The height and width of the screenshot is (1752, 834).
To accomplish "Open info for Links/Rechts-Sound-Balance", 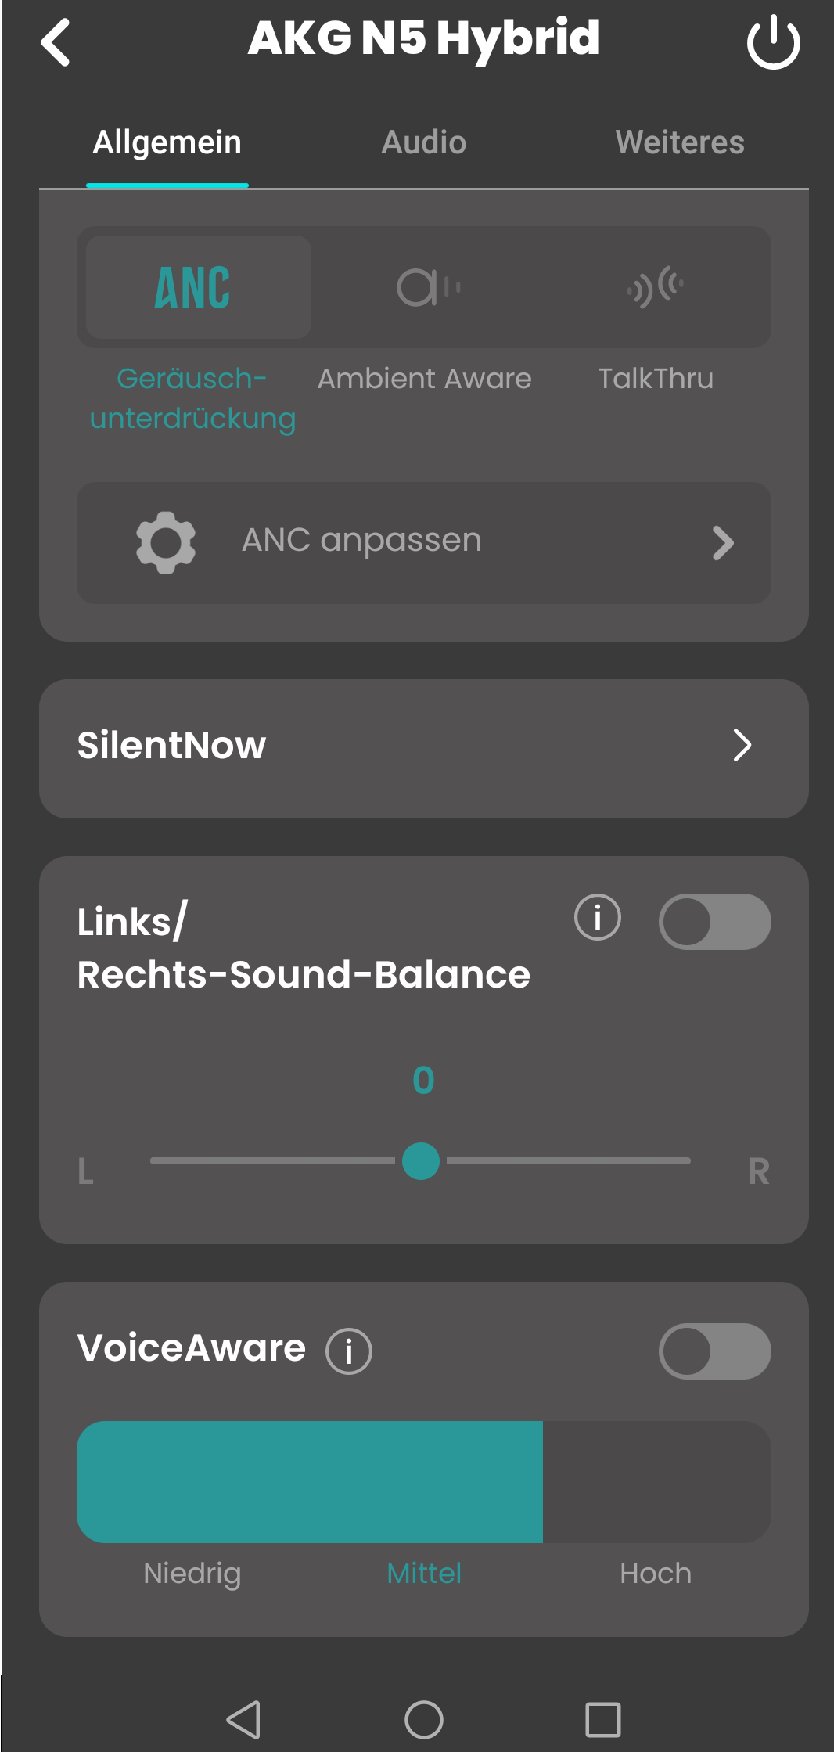I will [x=598, y=917].
